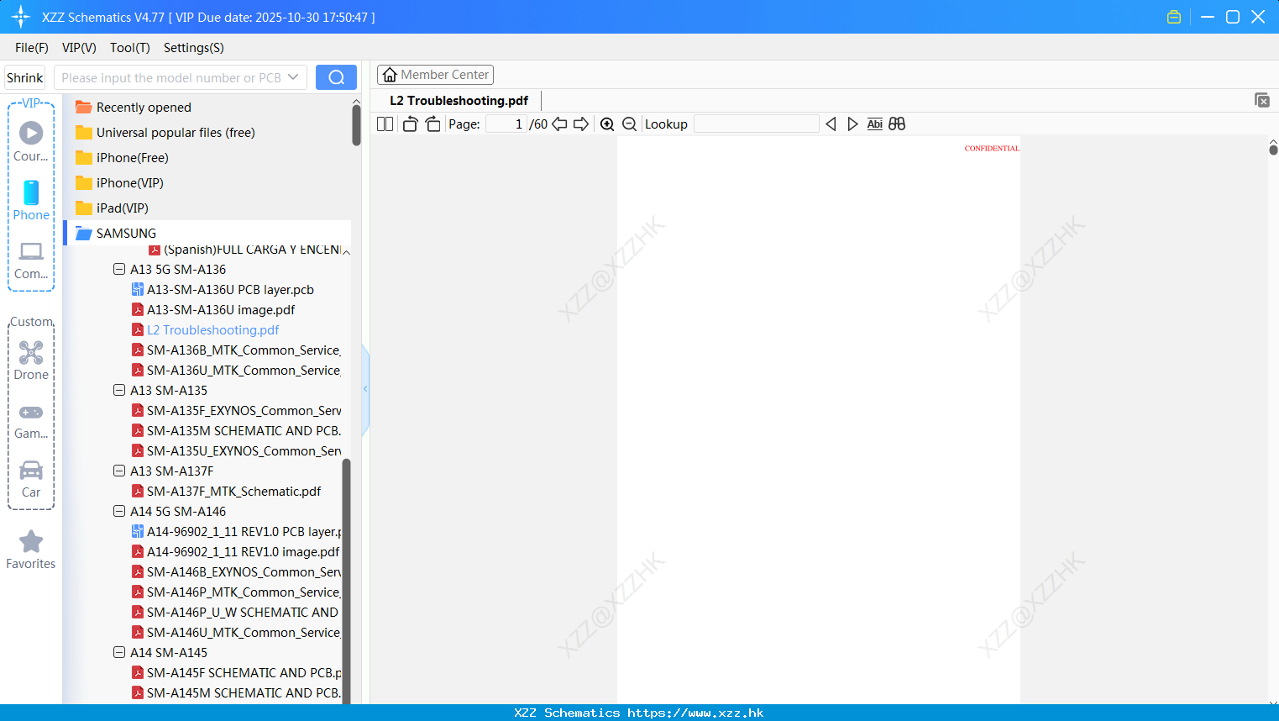
Task: Collapse the A14 5G SM-A146 group
Action: pos(119,512)
